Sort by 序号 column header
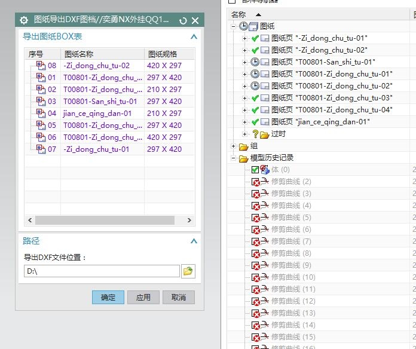The image size is (416, 349). pos(42,54)
